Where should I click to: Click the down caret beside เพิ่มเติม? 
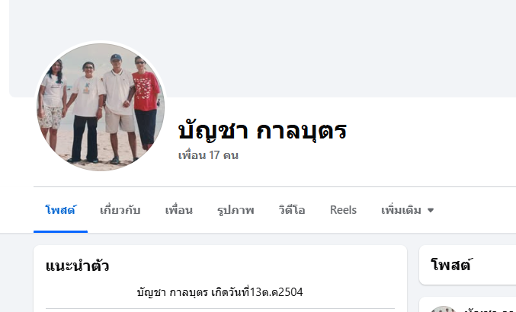tap(431, 210)
